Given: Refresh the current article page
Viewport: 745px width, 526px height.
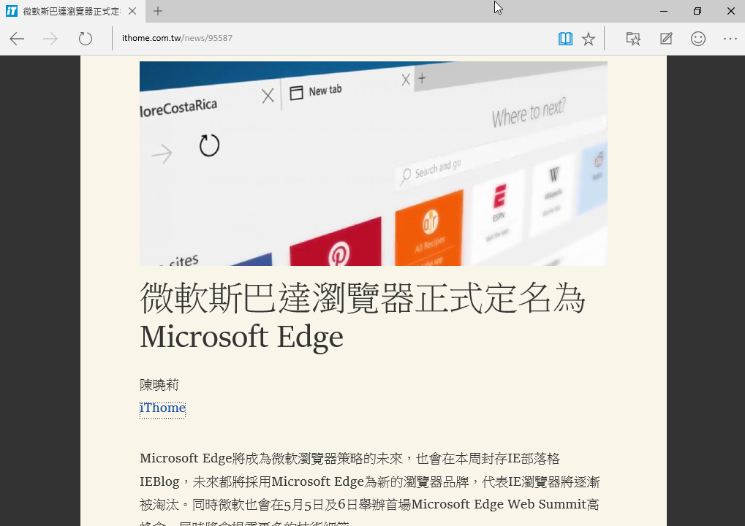Looking at the screenshot, I should [x=85, y=39].
